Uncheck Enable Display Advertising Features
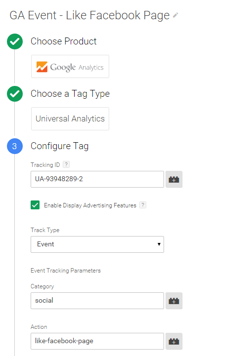 click(x=35, y=205)
